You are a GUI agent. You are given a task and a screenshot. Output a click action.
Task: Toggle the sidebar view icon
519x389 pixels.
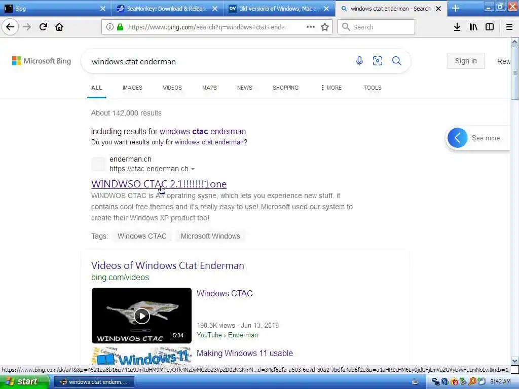(490, 27)
